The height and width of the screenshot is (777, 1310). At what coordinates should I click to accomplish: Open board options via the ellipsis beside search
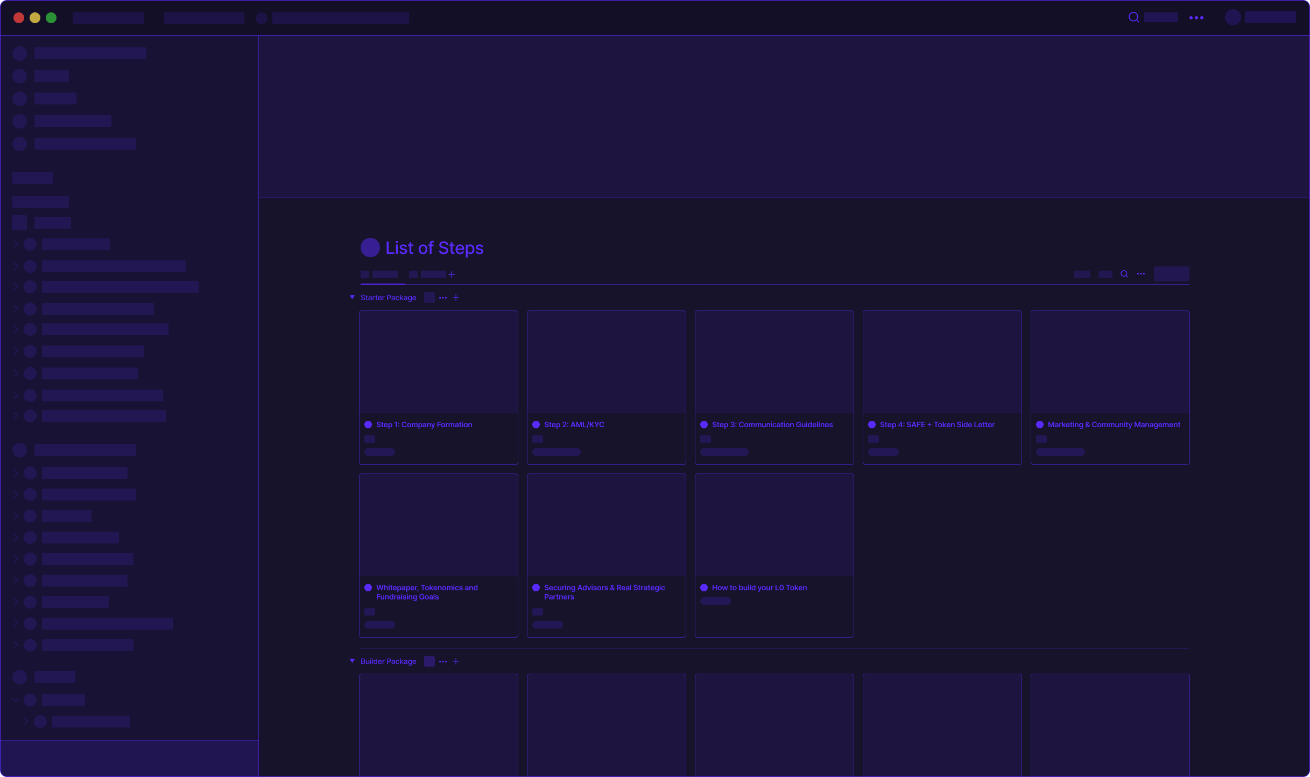1140,274
